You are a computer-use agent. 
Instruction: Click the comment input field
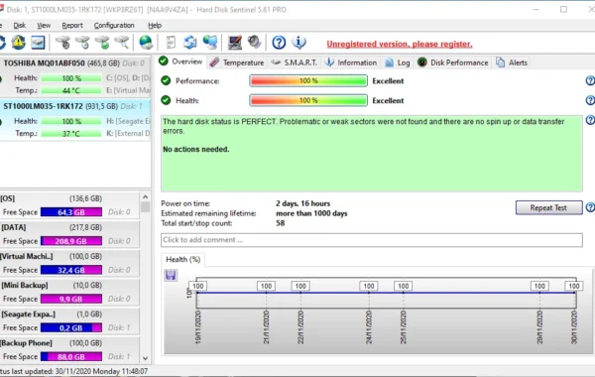click(372, 240)
